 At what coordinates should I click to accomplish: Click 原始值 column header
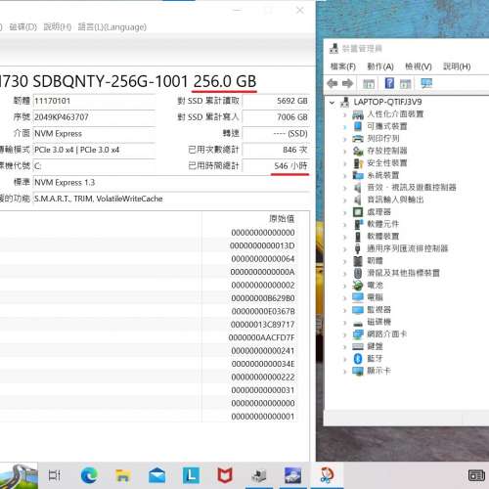point(282,219)
